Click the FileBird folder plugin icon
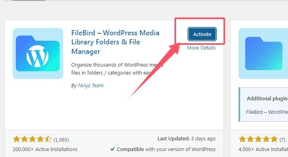 coord(38,54)
